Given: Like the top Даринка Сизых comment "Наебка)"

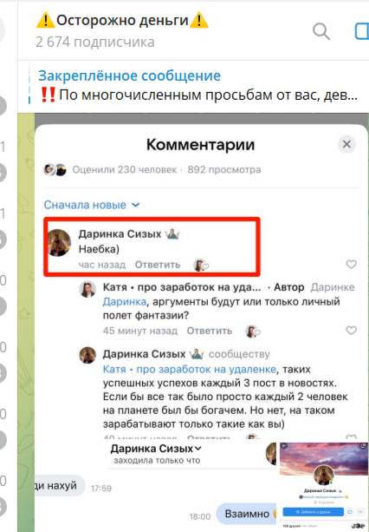Looking at the screenshot, I should click(x=351, y=264).
